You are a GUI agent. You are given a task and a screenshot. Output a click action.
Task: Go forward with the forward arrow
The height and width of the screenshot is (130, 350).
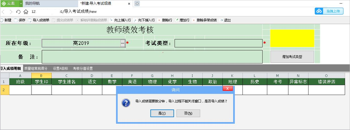[x=11, y=12]
